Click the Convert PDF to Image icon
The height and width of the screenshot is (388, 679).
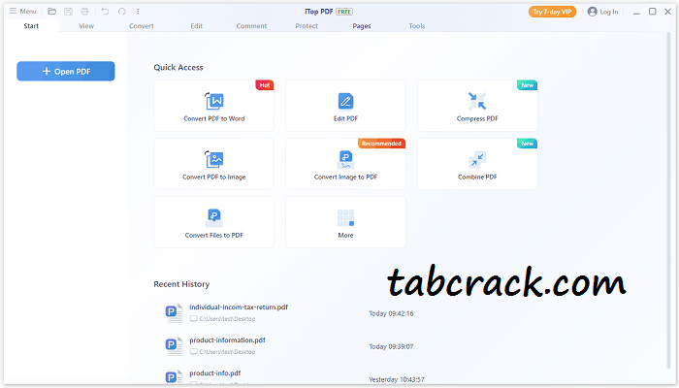[x=214, y=159]
